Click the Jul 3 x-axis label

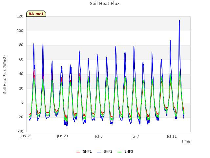[x=99, y=136]
